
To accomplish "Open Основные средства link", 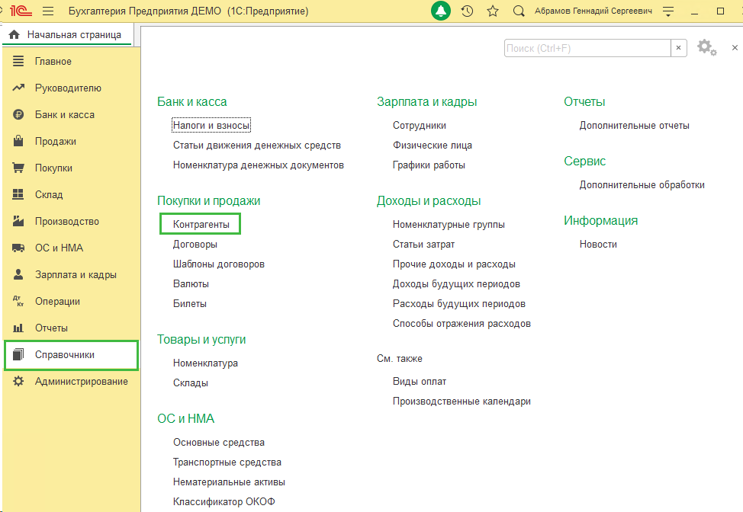I will click(x=218, y=443).
